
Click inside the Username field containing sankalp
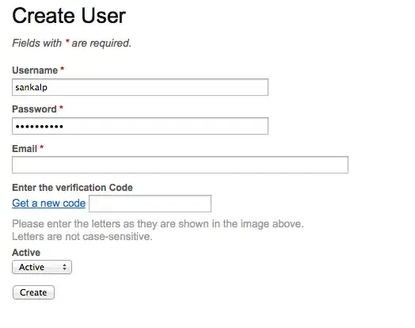pyautogui.click(x=140, y=87)
